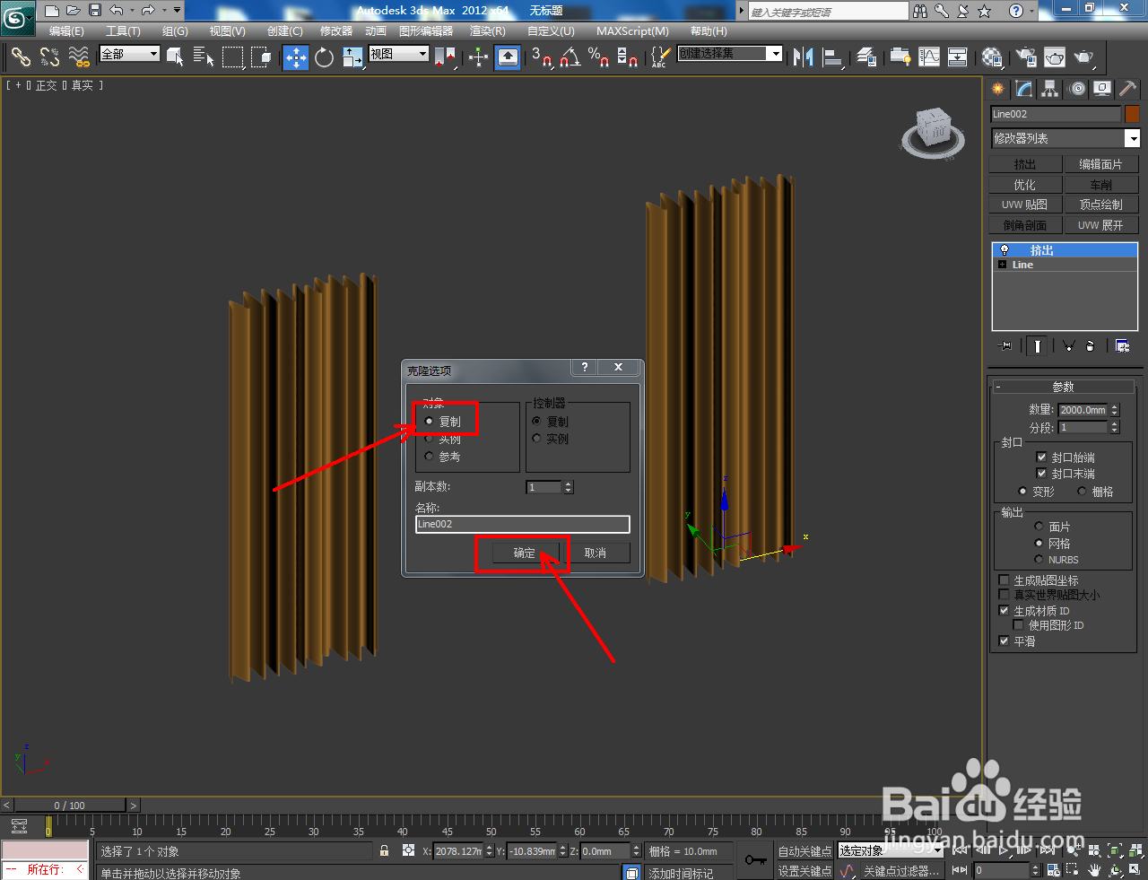This screenshot has width=1148, height=880.
Task: Select the 实例 radio under 控制器
Action: (536, 439)
